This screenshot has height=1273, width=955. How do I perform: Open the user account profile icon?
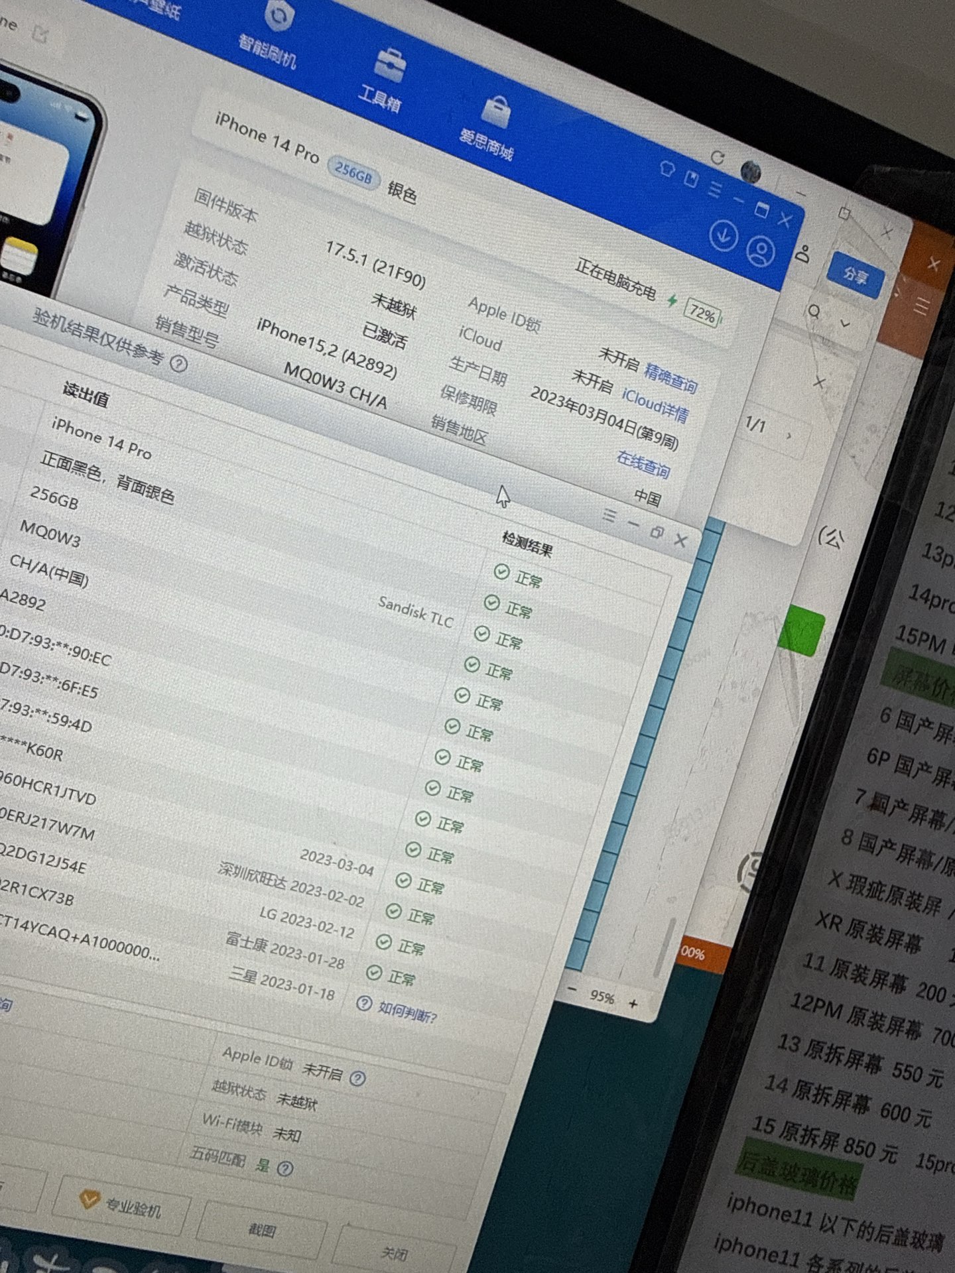point(761,251)
